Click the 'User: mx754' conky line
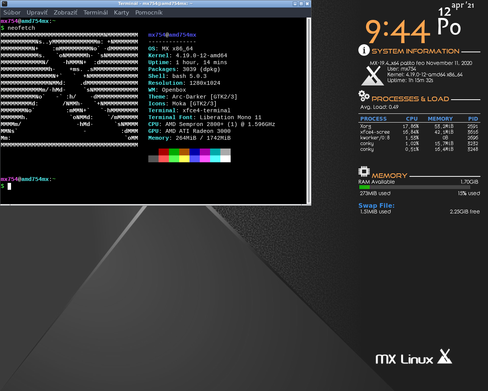The height and width of the screenshot is (391, 488). [x=401, y=69]
